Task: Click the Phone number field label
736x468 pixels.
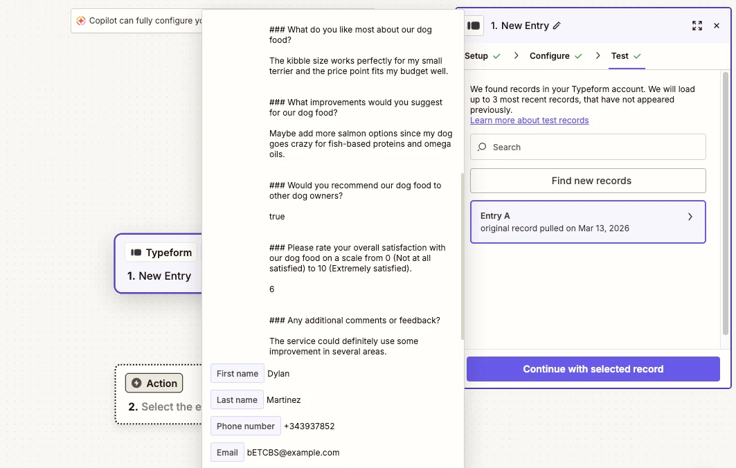Action: tap(246, 426)
